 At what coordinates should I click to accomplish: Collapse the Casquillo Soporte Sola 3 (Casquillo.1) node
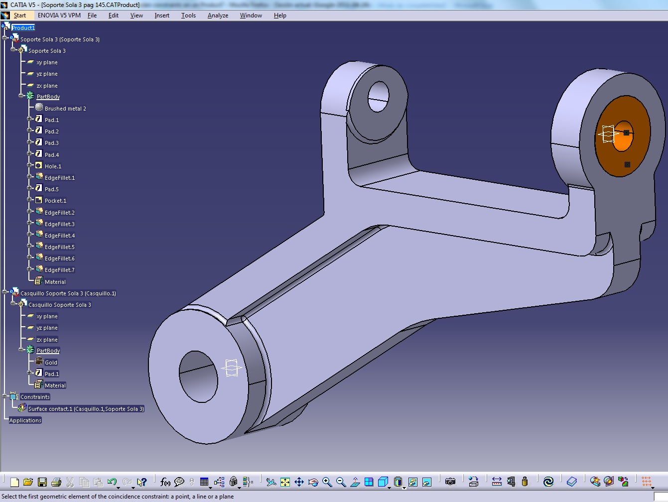[5, 292]
